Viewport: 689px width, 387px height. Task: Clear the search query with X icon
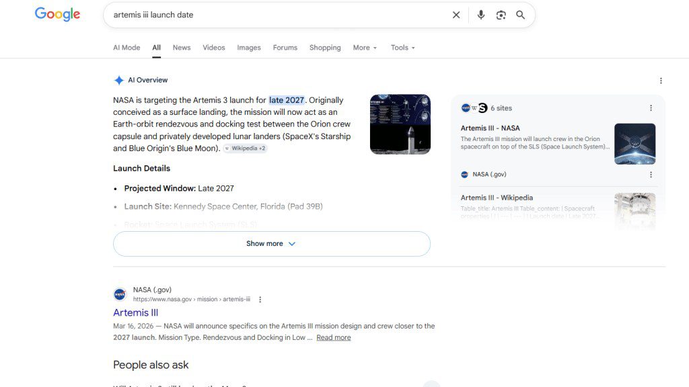pyautogui.click(x=456, y=15)
